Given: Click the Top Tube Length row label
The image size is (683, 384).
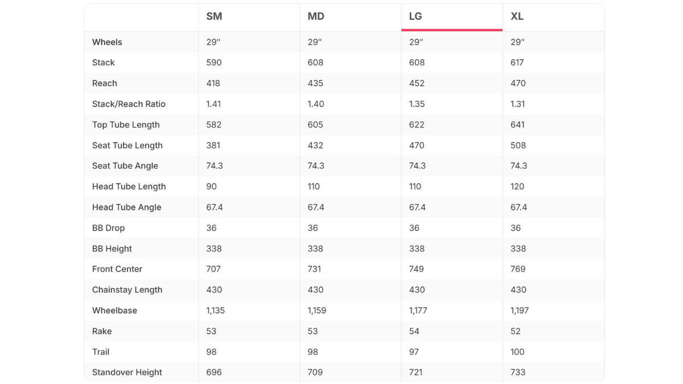Looking at the screenshot, I should pyautogui.click(x=126, y=125).
